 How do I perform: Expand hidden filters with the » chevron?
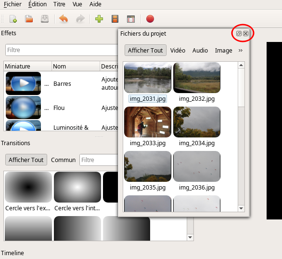(x=241, y=50)
